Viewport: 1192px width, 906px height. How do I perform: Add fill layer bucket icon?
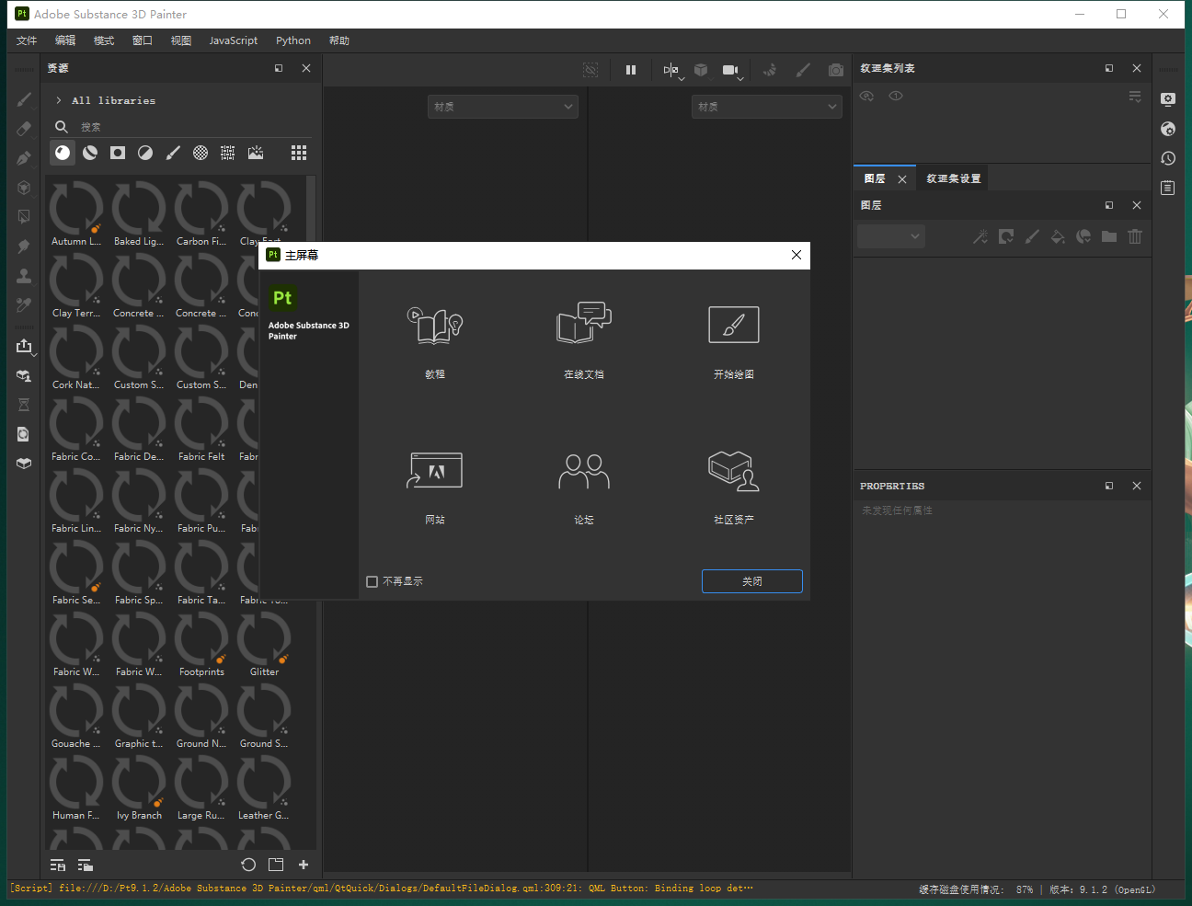click(1058, 236)
